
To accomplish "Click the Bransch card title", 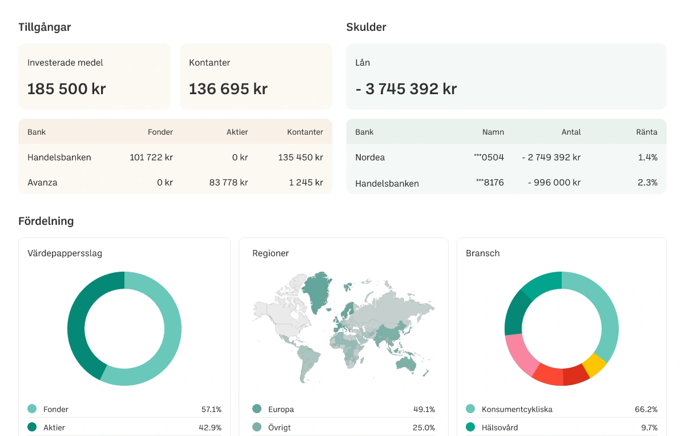I will (x=483, y=253).
